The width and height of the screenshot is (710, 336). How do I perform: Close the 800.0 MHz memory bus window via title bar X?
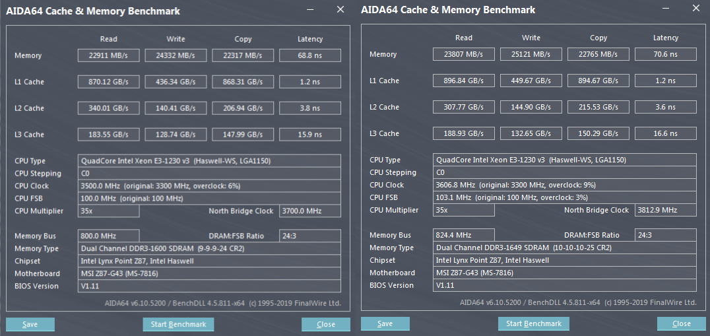tap(340, 10)
